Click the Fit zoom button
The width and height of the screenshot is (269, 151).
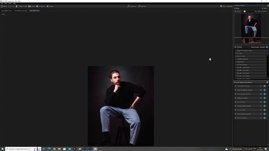256,11
